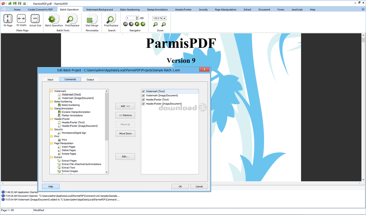The width and height of the screenshot is (366, 215).
Task: Select Extract Images command
Action: [70, 171]
